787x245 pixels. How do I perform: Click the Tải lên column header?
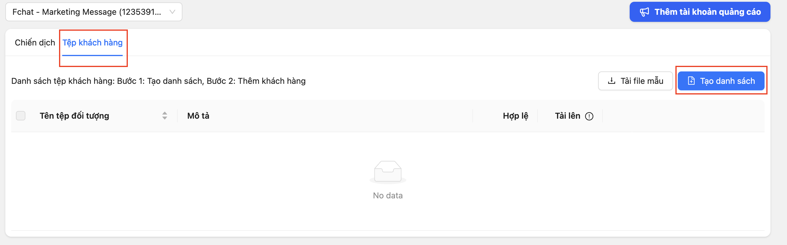tap(567, 116)
